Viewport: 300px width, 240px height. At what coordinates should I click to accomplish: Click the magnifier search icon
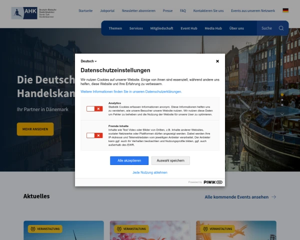(x=281, y=28)
